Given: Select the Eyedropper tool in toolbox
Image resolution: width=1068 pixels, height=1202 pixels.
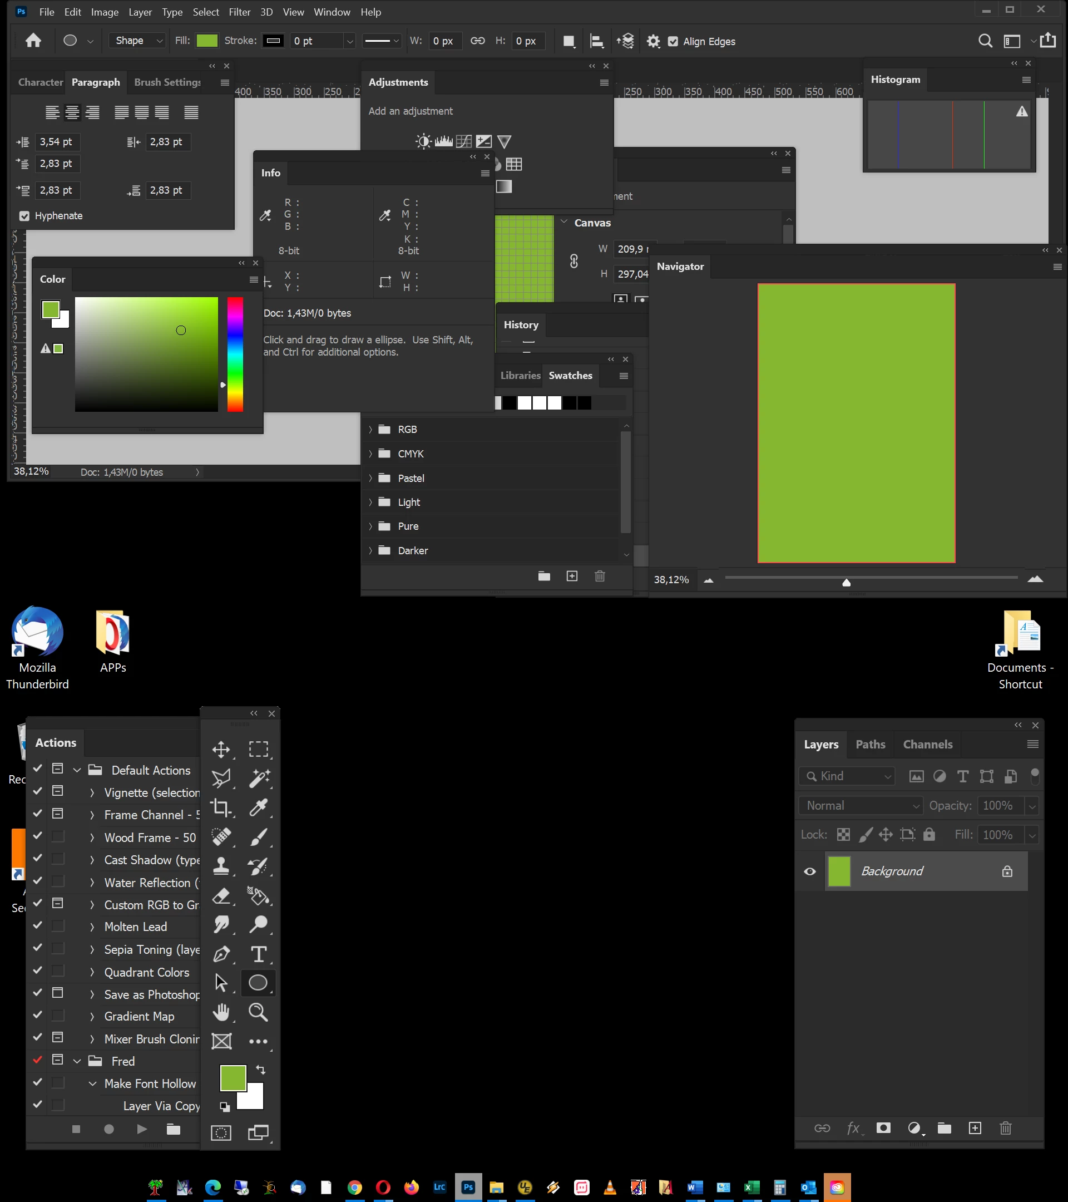Looking at the screenshot, I should click(259, 807).
